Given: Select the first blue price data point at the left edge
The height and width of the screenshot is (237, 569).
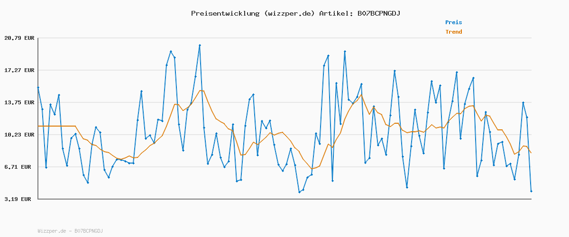Looking at the screenshot, I should pyautogui.click(x=38, y=87).
